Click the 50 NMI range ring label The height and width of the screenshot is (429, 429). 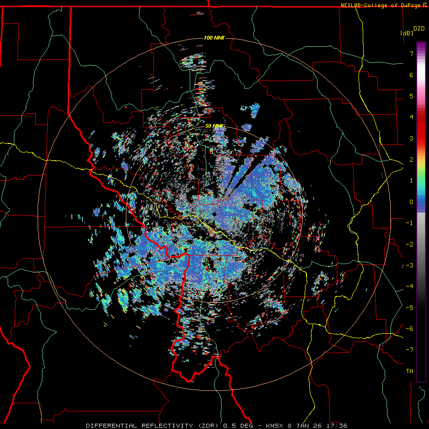click(214, 126)
